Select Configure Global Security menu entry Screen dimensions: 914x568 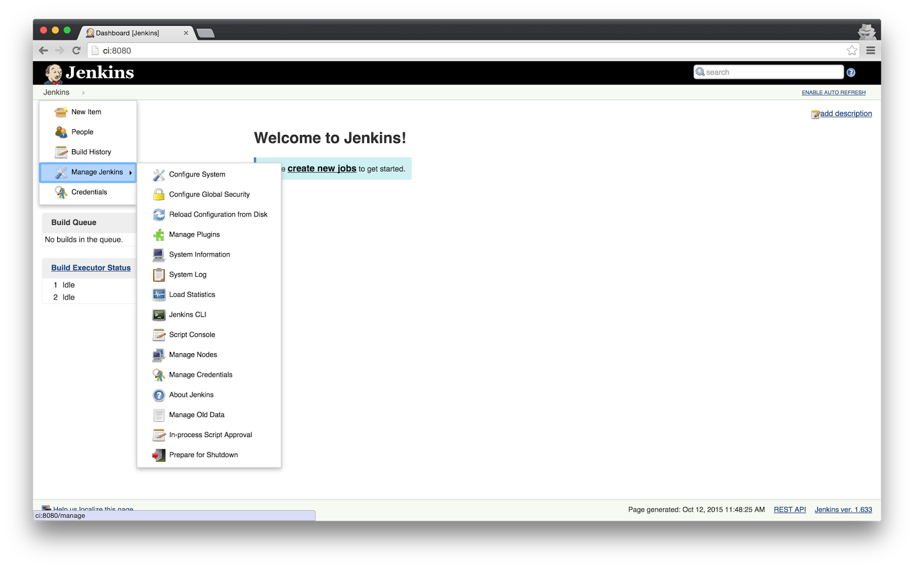(x=209, y=195)
